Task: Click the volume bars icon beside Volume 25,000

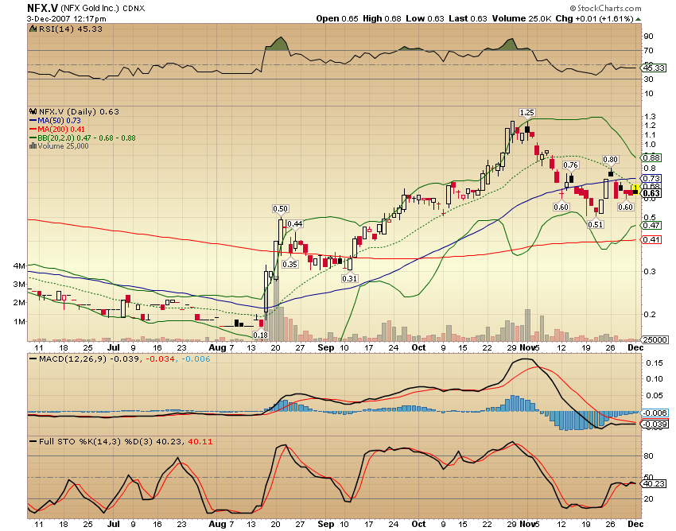Action: pos(33,145)
